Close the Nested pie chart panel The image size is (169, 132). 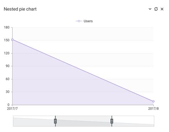tap(162, 9)
